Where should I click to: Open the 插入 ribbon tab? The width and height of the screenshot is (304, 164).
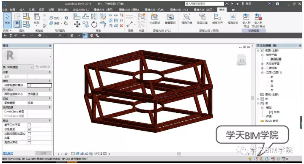pyautogui.click(x=22, y=9)
